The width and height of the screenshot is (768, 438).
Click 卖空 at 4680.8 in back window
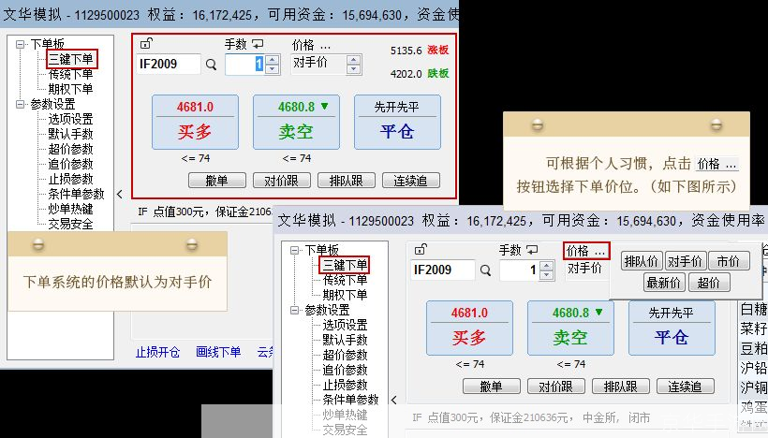296,123
